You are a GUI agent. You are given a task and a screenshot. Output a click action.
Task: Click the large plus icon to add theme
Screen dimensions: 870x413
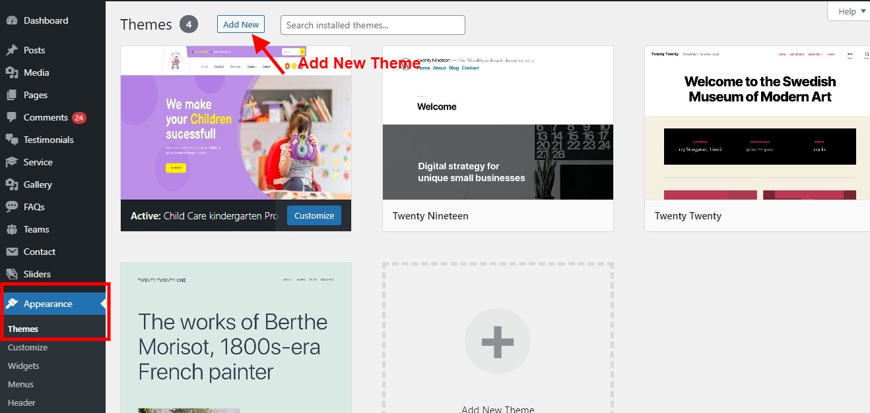pos(498,341)
